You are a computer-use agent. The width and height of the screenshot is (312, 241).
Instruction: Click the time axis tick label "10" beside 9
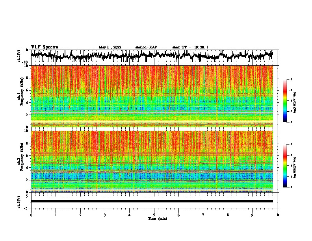(277, 215)
